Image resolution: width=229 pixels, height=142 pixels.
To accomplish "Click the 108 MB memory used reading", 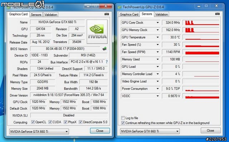I will pyautogui.click(x=171, y=59).
